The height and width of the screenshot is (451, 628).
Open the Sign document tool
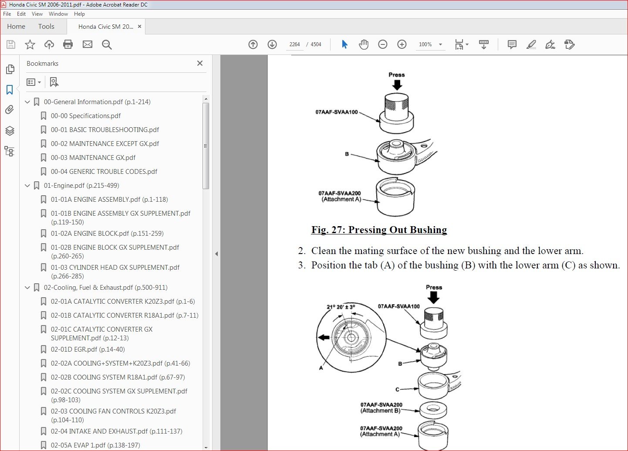(x=550, y=44)
